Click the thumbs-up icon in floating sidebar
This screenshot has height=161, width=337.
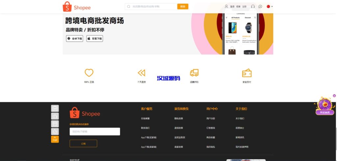pyautogui.click(x=55, y=116)
